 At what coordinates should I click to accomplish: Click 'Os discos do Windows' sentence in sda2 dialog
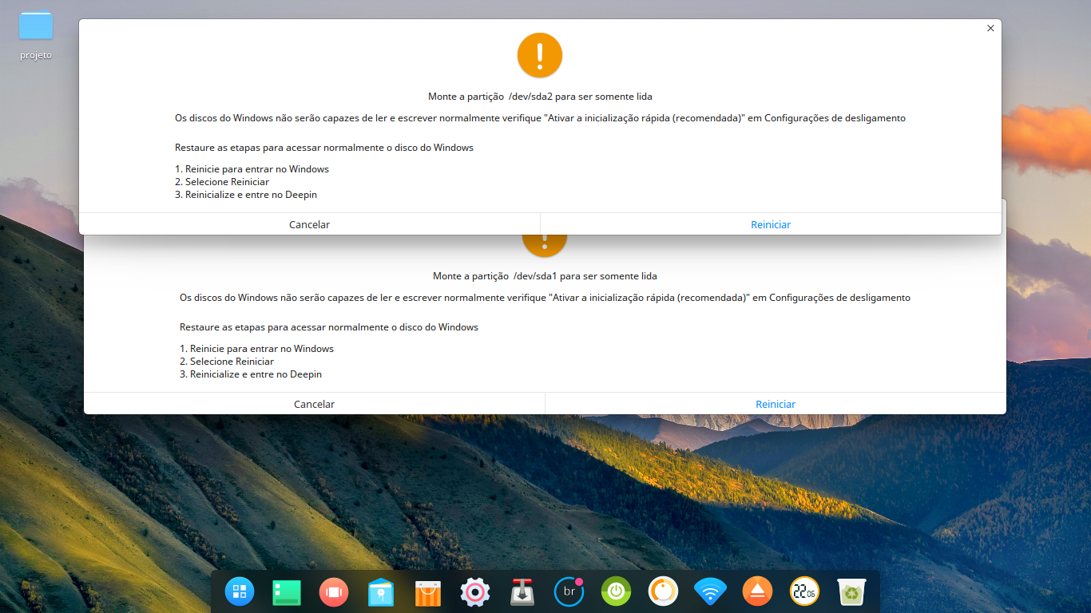540,118
